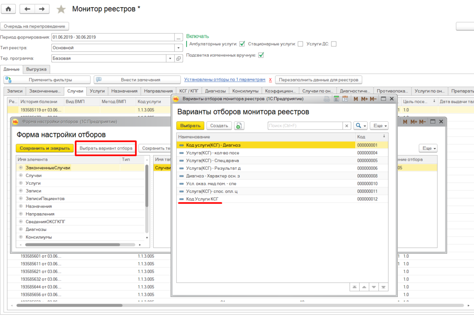Screen dimensions: 474x317
Task: Expand the Услуги tree node
Action: click(20, 183)
